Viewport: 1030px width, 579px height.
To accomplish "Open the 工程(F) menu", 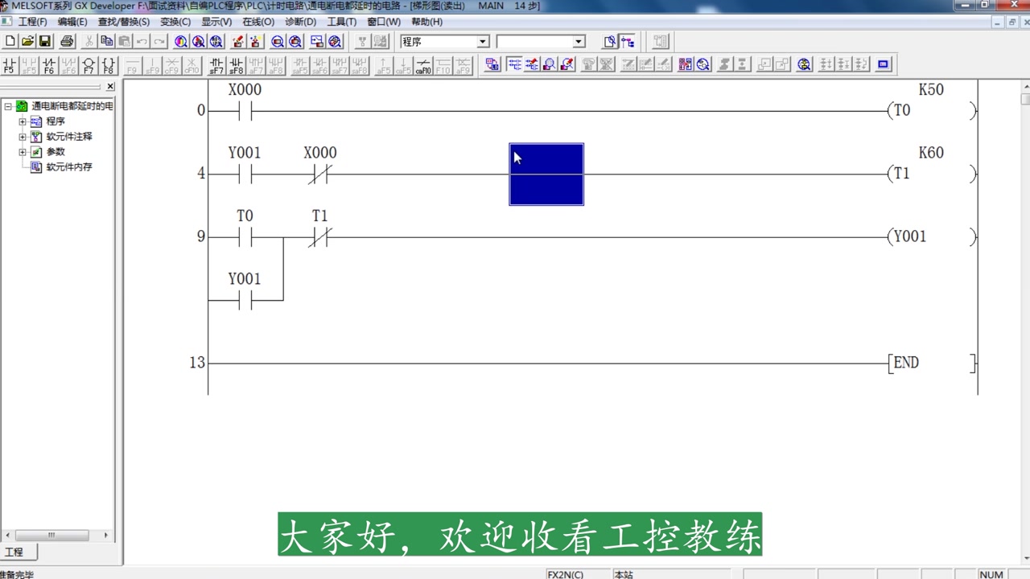I will 32,22.
